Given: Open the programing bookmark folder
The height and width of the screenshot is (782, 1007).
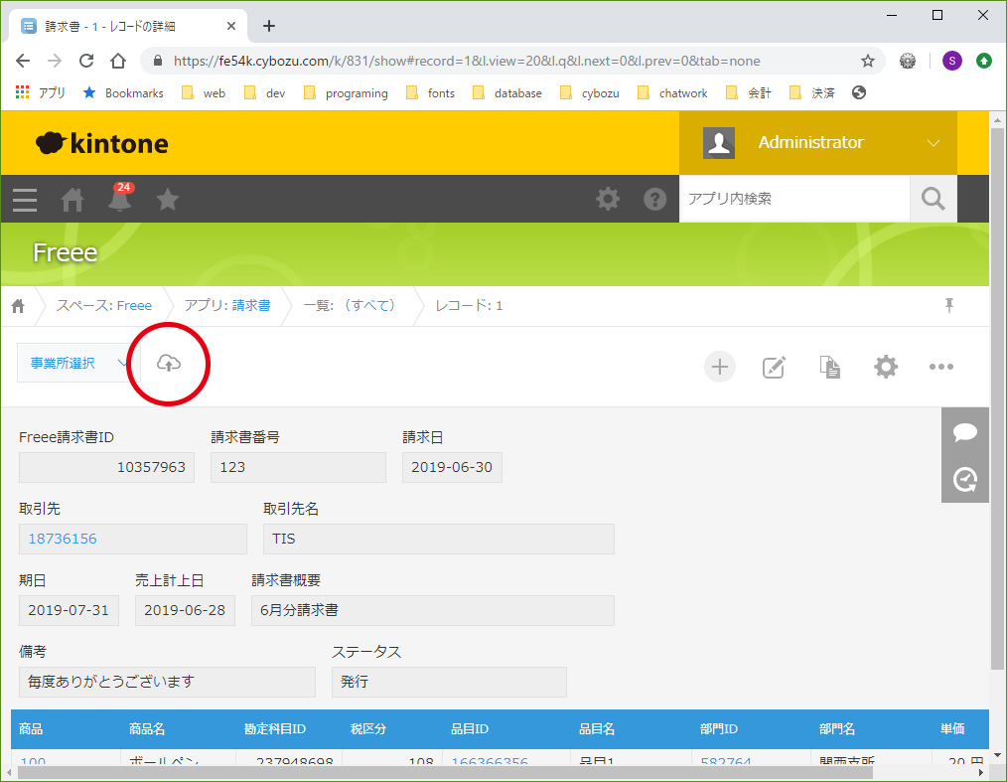Looking at the screenshot, I should point(347,93).
